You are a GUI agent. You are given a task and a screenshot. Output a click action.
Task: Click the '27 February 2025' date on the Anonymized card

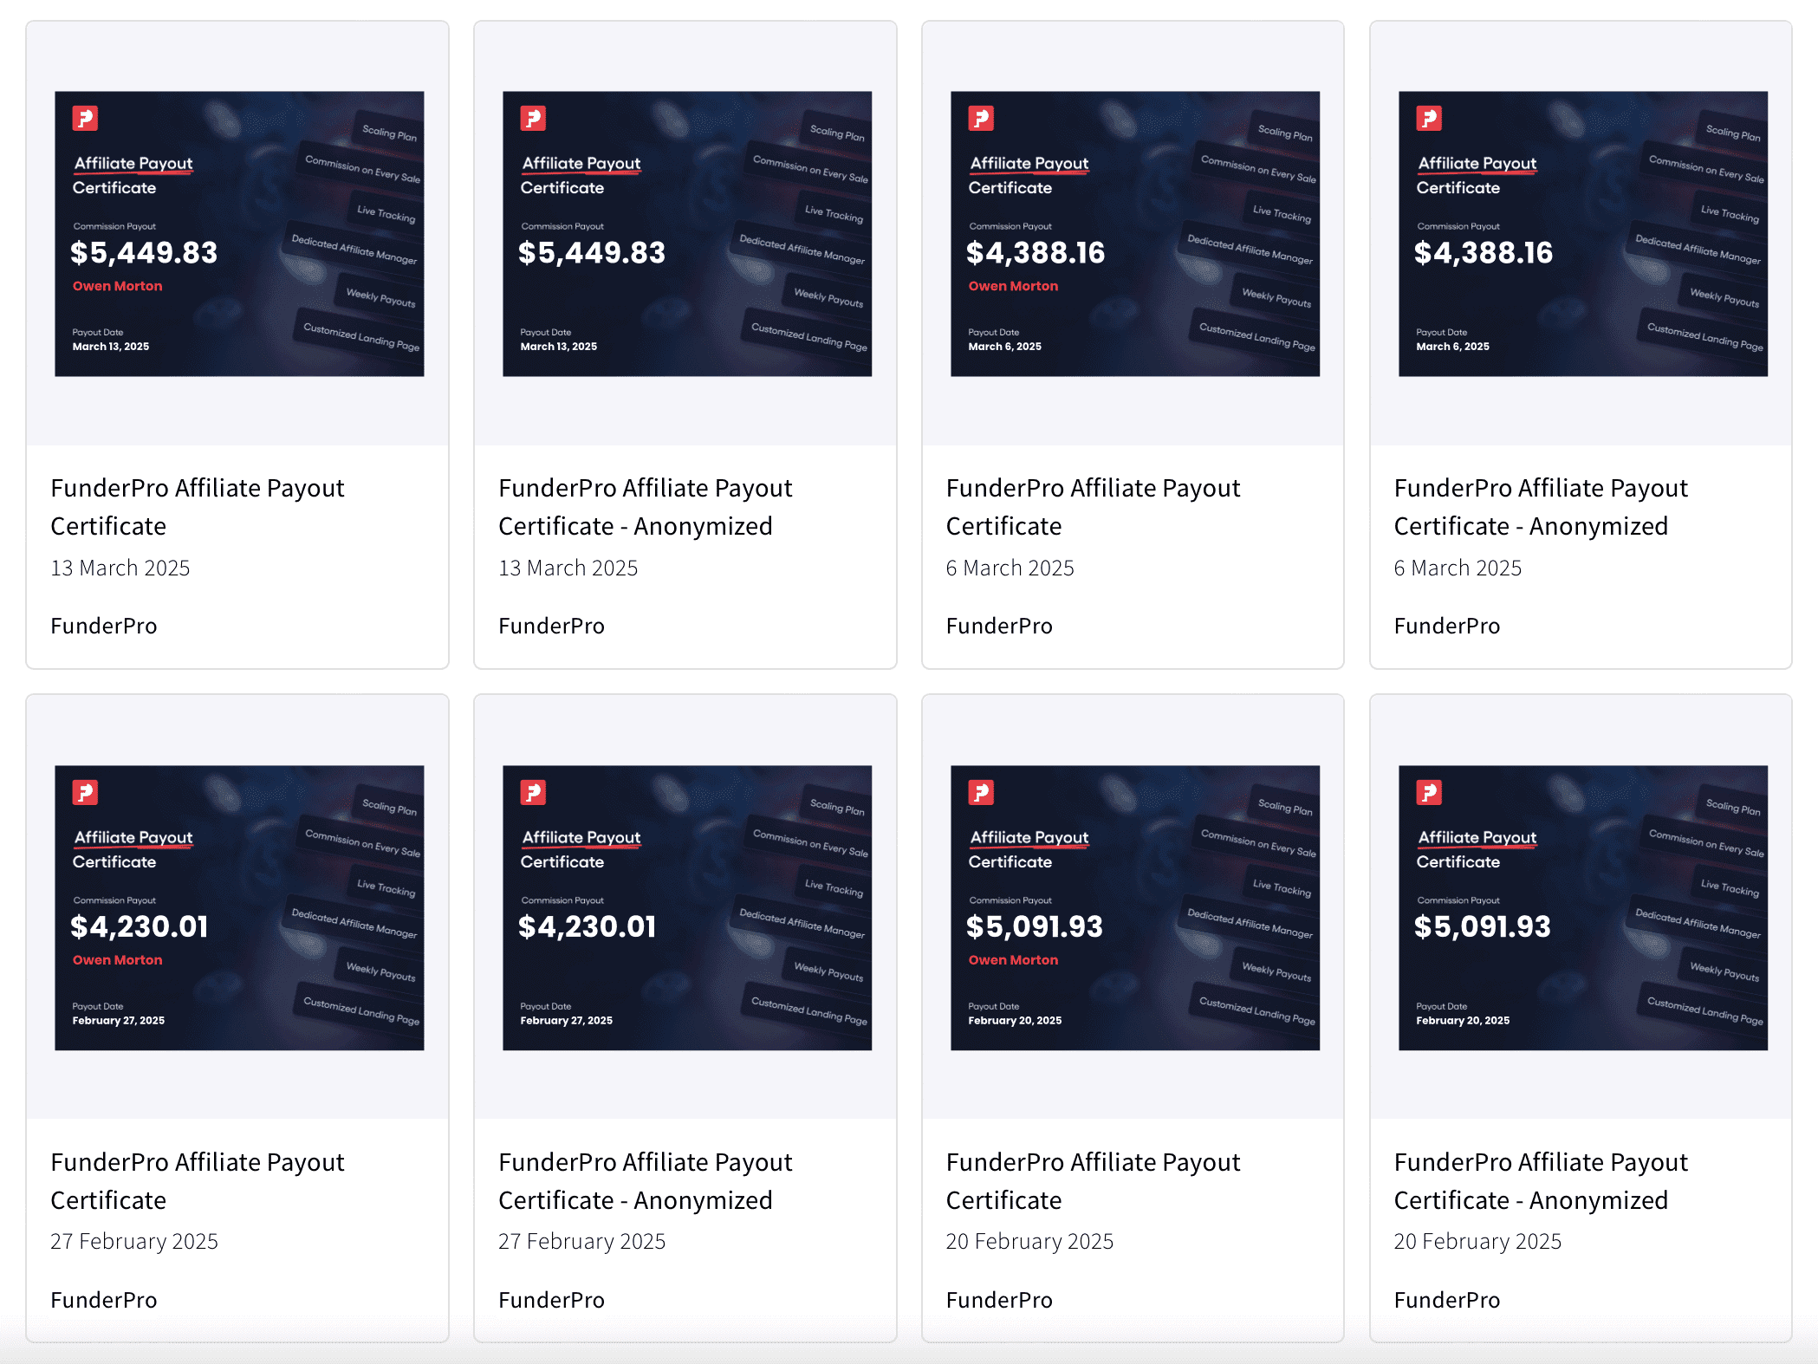coord(582,1242)
